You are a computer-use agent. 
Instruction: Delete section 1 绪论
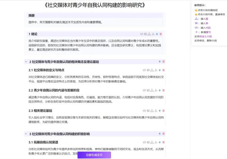coord(161,34)
